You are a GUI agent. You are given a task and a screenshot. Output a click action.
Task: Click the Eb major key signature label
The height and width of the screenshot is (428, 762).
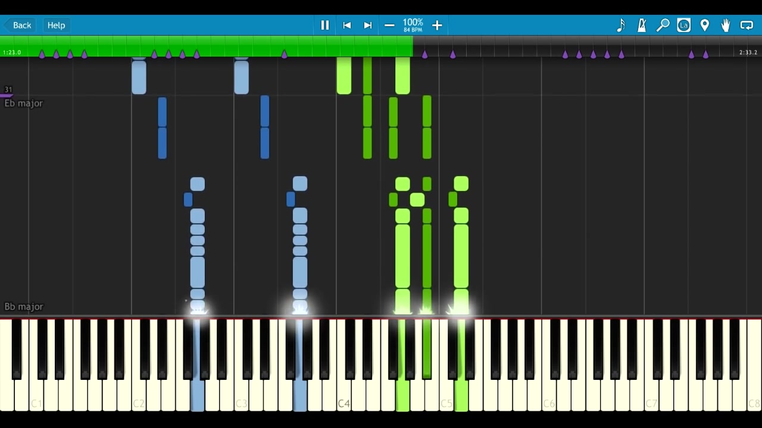[x=24, y=103]
